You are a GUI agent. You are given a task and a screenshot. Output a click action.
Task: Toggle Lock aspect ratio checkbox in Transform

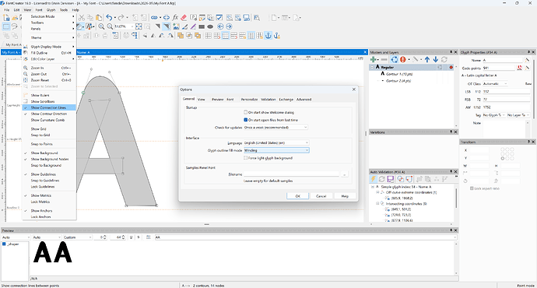[472, 188]
